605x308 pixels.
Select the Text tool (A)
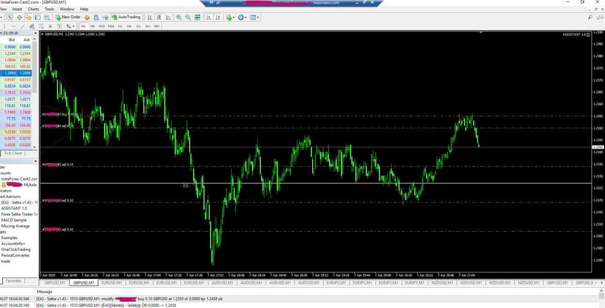(50, 26)
